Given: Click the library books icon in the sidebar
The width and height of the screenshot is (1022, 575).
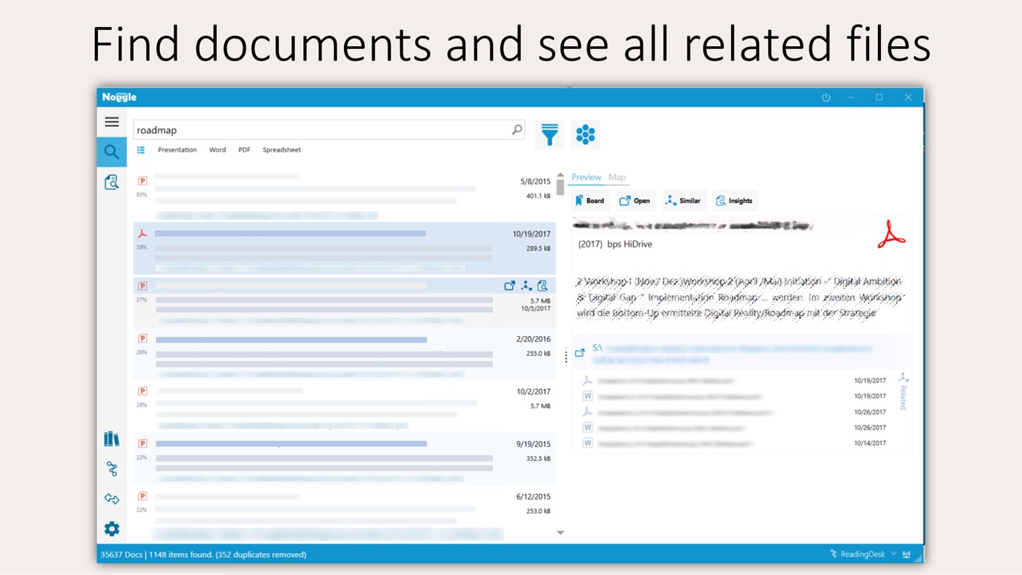Looking at the screenshot, I should coord(111,438).
